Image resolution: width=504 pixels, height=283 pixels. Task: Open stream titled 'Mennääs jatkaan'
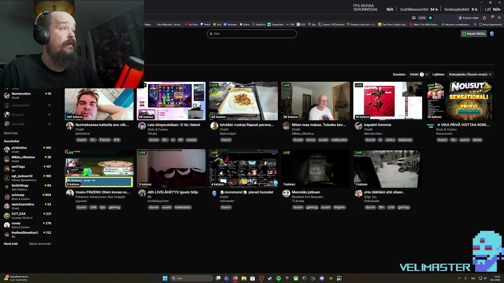[306, 192]
